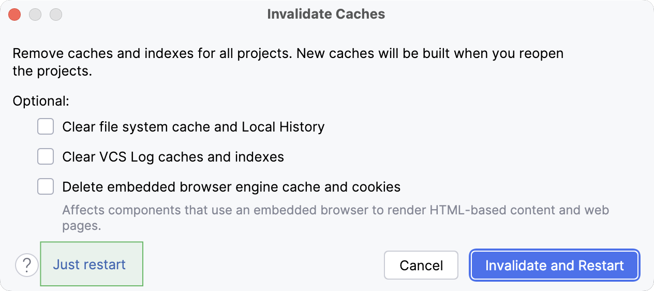Click the gray minimize window button

pyautogui.click(x=35, y=14)
